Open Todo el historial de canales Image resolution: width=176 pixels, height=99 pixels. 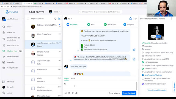(157, 90)
